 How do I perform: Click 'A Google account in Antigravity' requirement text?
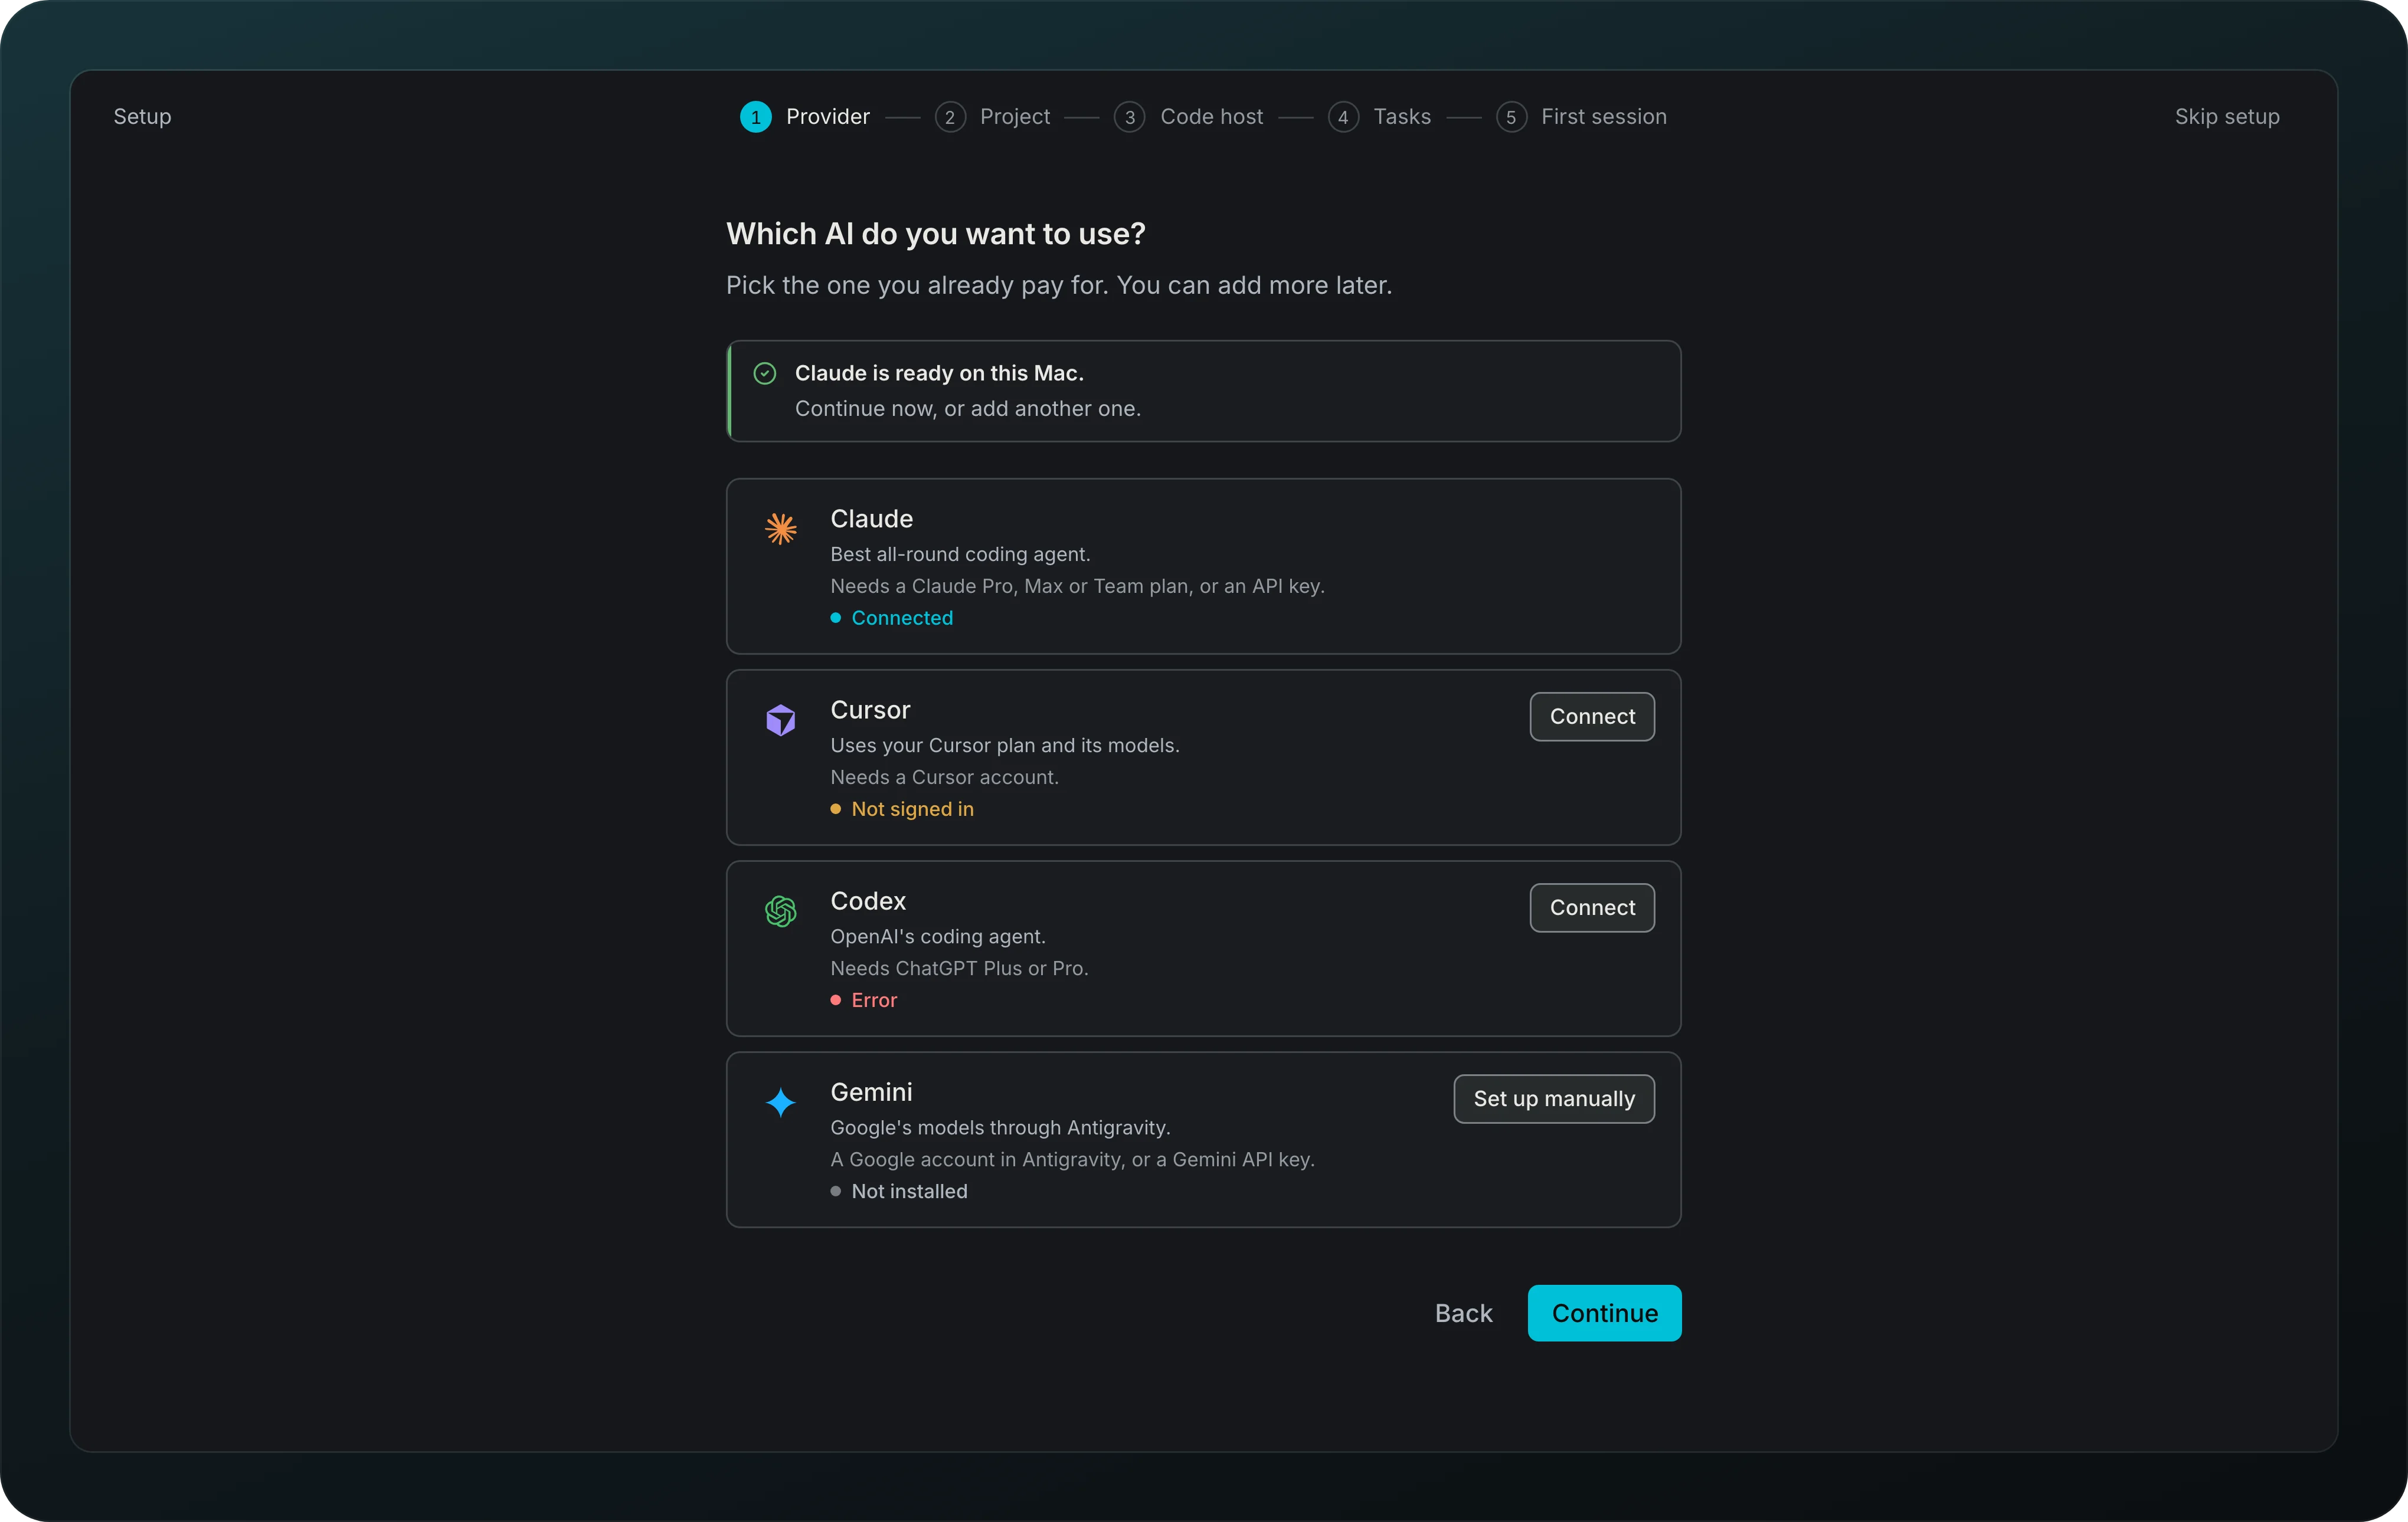click(1072, 1159)
